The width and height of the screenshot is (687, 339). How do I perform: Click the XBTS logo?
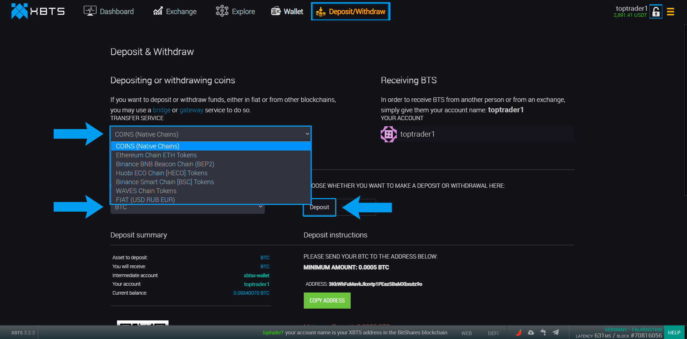[38, 11]
